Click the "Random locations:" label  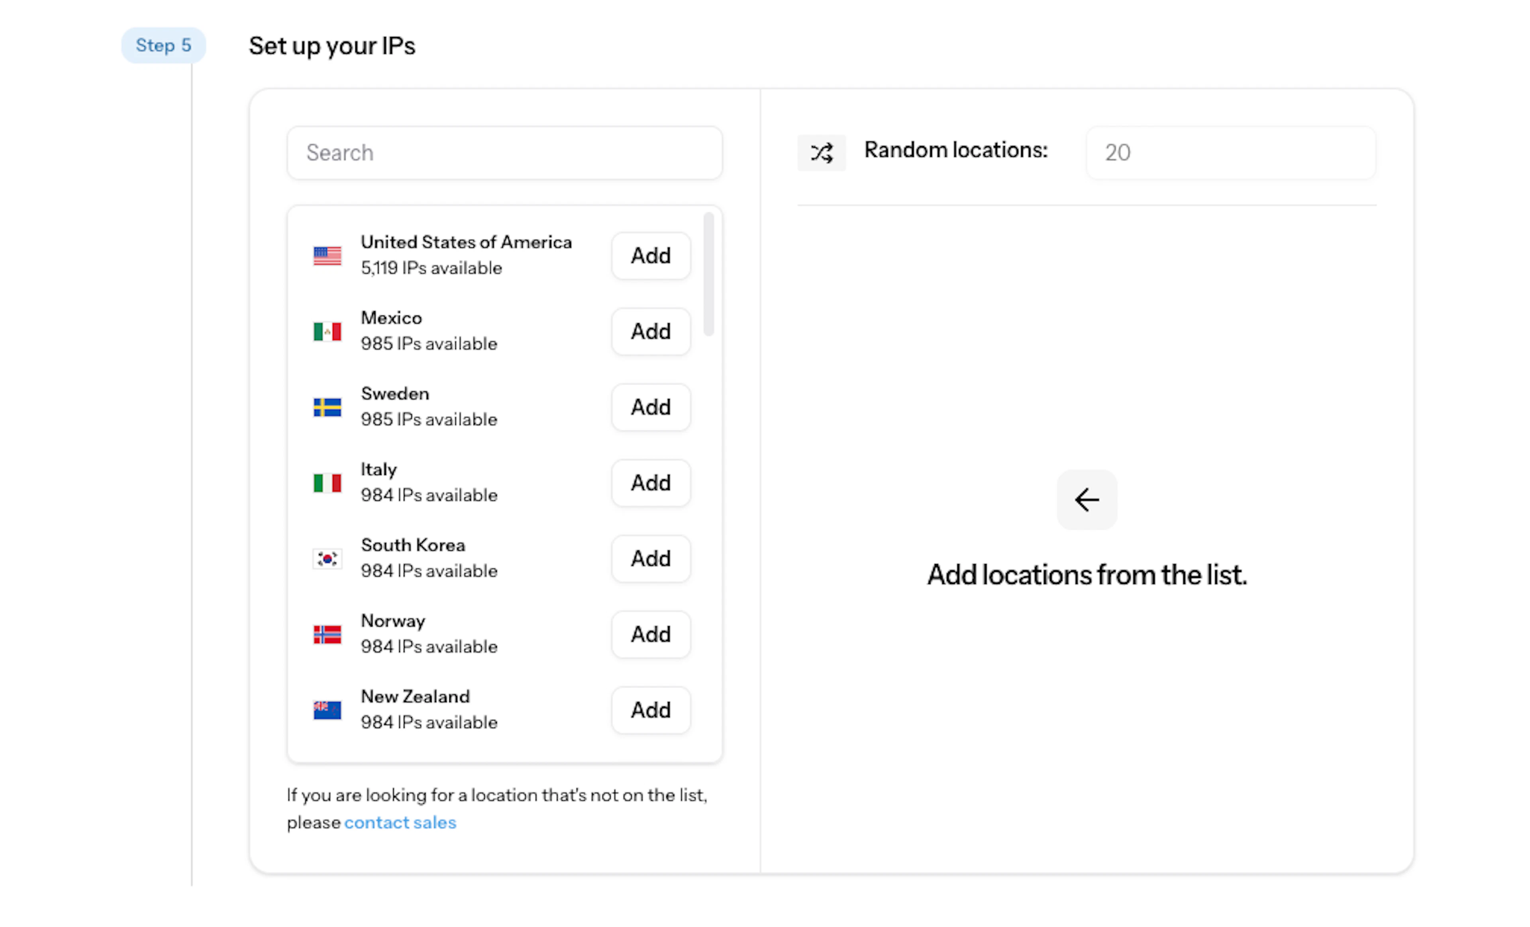tap(955, 150)
